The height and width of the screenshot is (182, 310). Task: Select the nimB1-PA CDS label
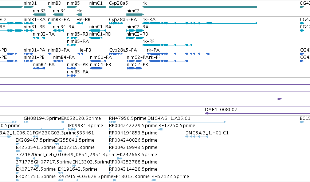[34, 50]
